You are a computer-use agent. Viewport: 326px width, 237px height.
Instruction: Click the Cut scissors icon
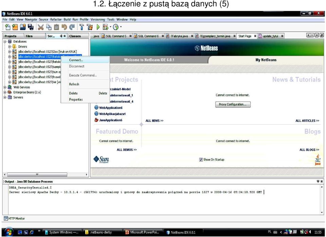(x=40, y=27)
